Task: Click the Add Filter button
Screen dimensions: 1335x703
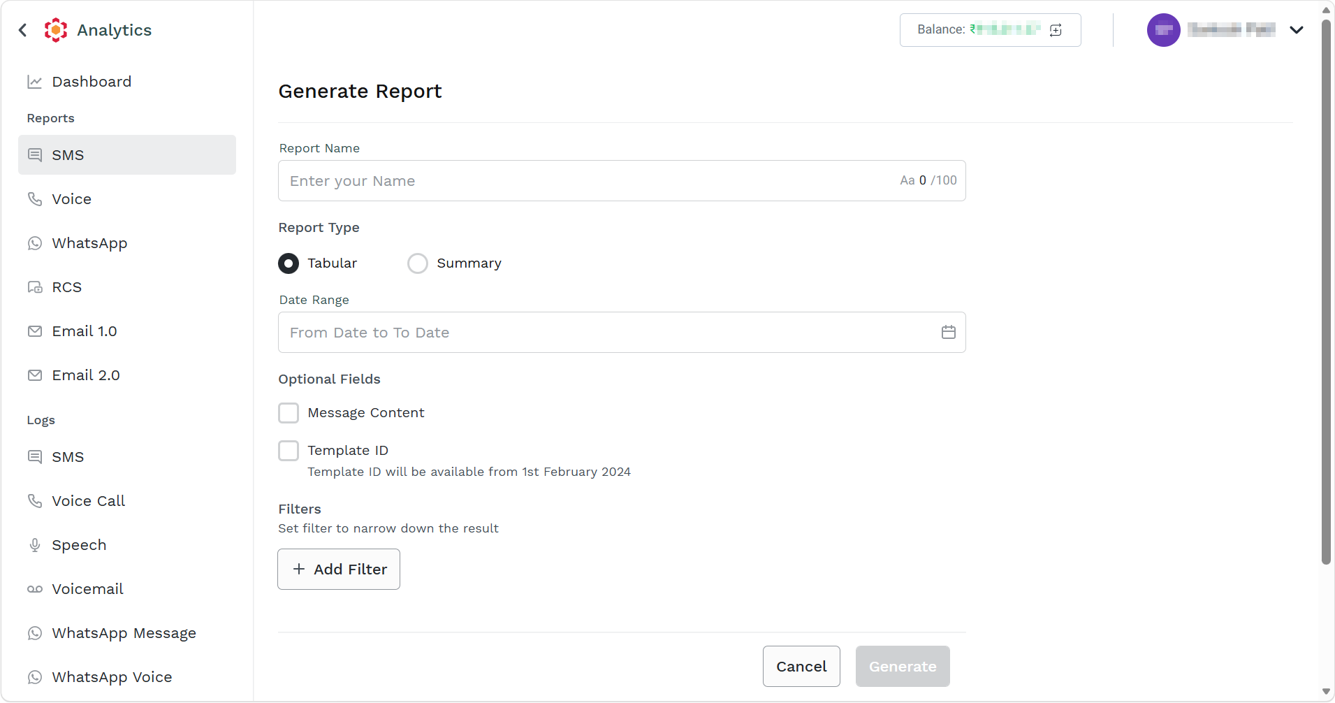Action: (339, 569)
